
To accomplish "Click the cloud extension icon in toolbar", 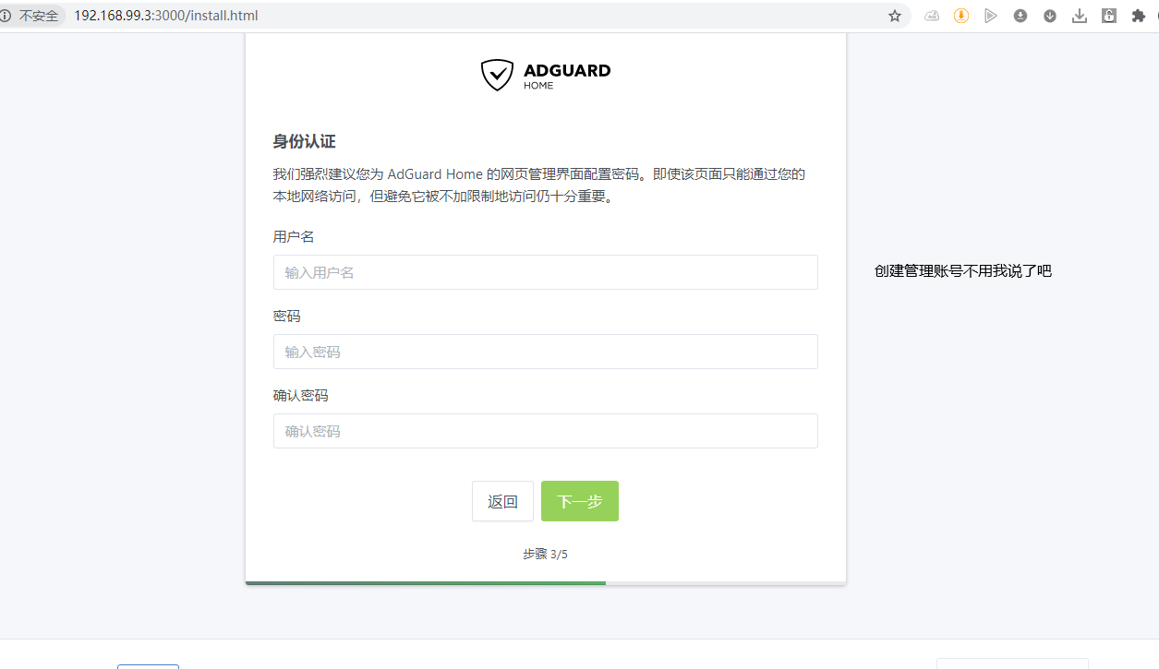I will [x=932, y=16].
